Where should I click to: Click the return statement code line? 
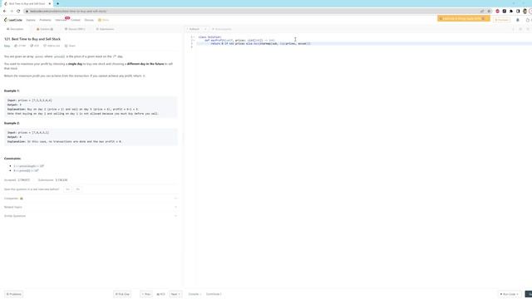pos(260,44)
